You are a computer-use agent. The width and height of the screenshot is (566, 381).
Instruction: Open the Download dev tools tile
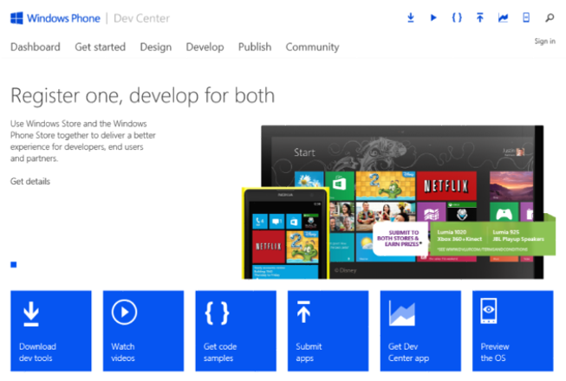coord(51,331)
